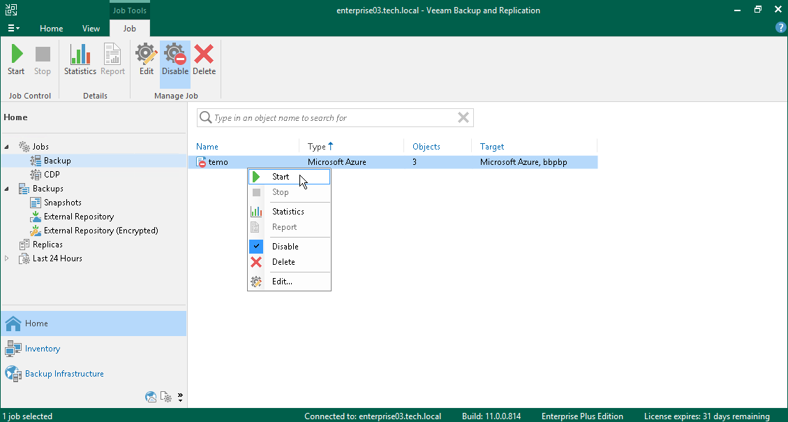Click the Enterprise Plus Edition status text
The height and width of the screenshot is (422, 788).
click(x=583, y=416)
